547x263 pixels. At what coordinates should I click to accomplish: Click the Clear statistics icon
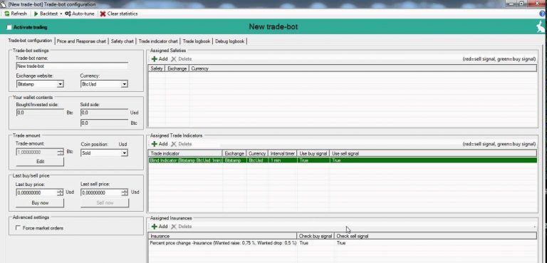coord(103,14)
